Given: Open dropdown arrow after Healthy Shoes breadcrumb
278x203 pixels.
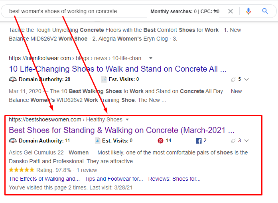Looking at the screenshot, I should (x=127, y=119).
